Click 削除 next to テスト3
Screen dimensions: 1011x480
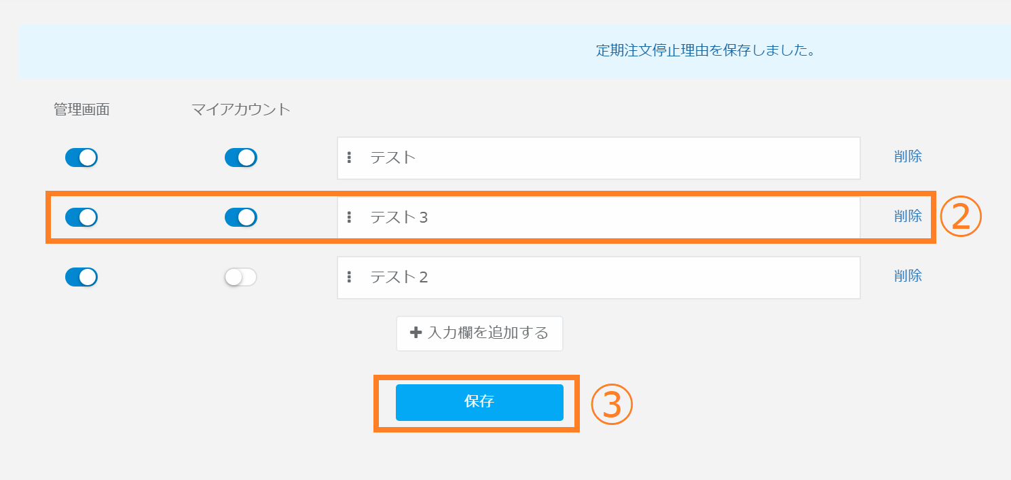908,217
